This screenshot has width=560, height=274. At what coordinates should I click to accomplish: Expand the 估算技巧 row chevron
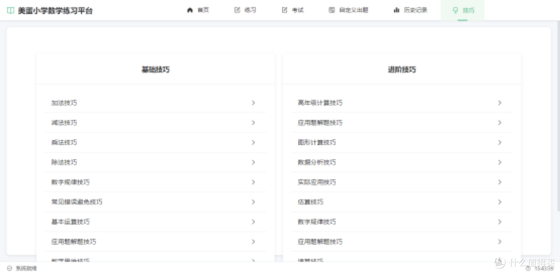(500, 202)
